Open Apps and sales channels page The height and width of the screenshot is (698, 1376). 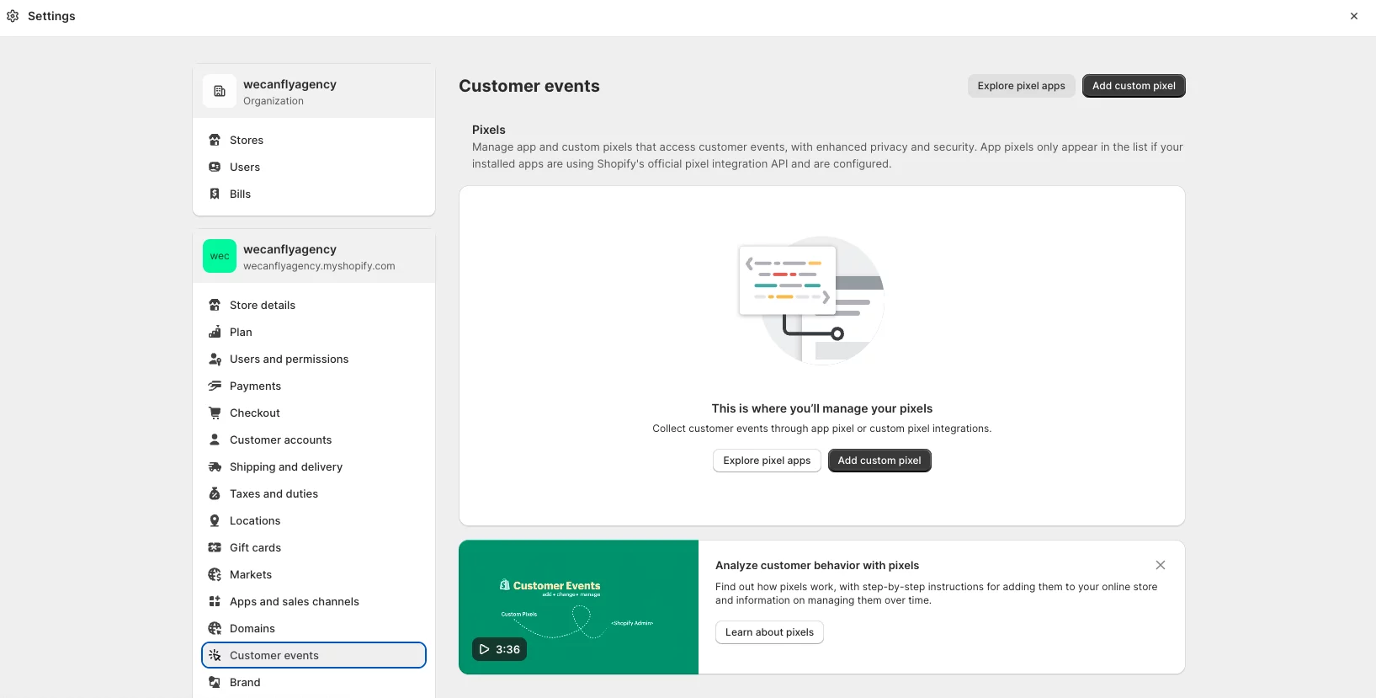tap(294, 601)
